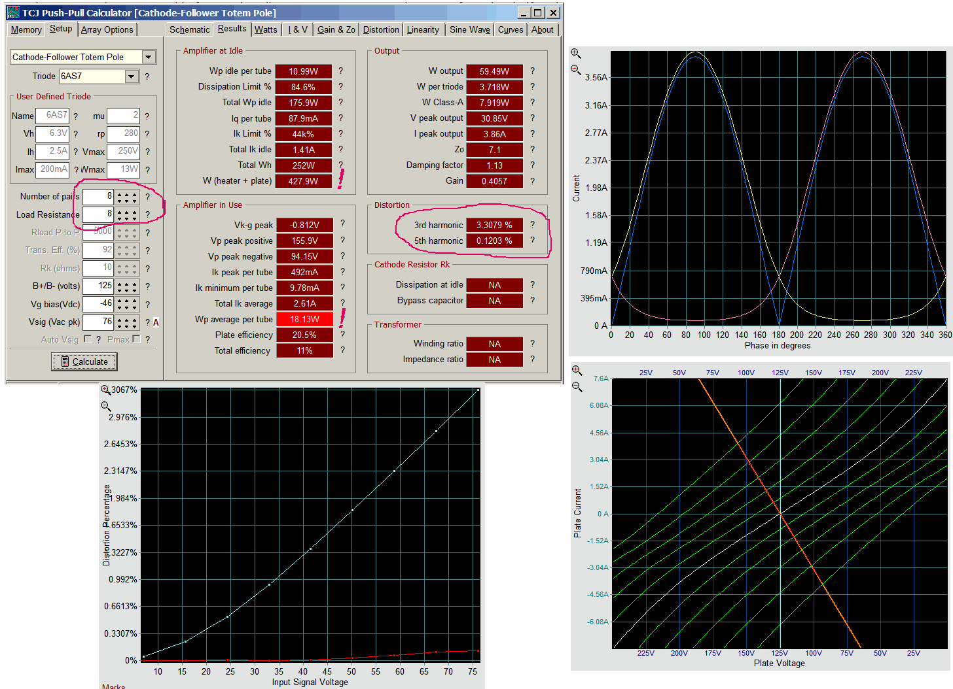Open the Triode 6AS7 dropdown
The height and width of the screenshot is (689, 953).
(132, 76)
